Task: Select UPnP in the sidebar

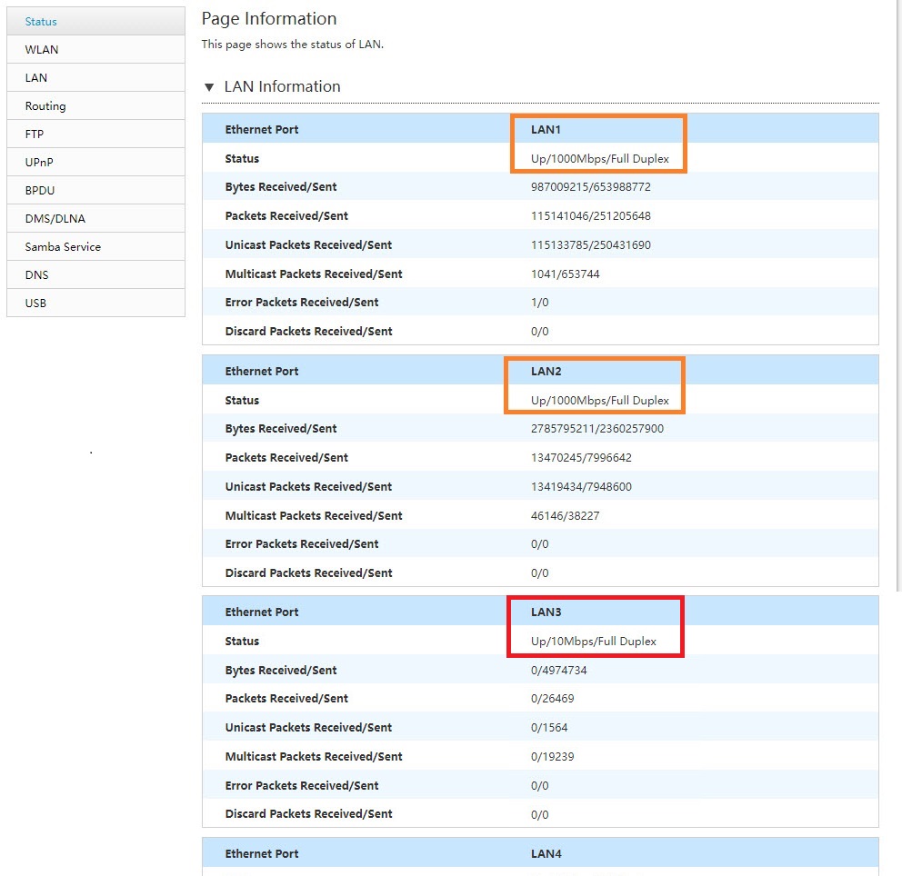Action: pos(96,162)
